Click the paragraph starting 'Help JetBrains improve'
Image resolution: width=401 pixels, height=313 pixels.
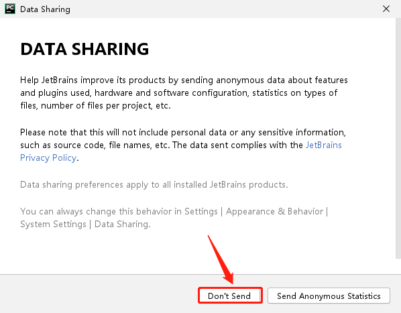[x=184, y=92]
